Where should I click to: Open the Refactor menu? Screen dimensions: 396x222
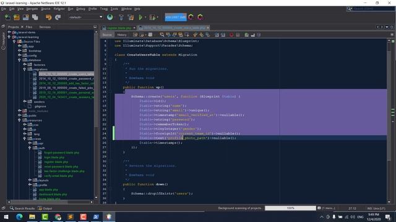[x=59, y=9]
